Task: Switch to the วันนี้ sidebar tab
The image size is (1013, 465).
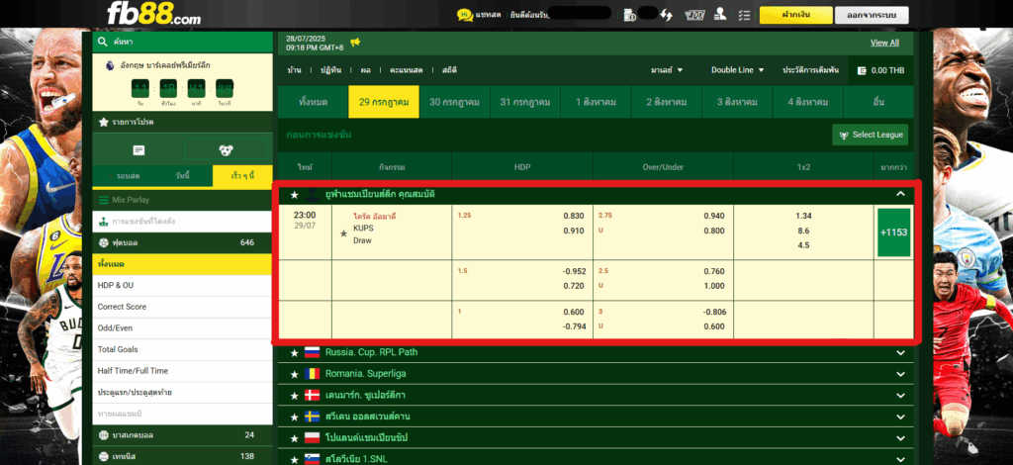Action: point(182,176)
